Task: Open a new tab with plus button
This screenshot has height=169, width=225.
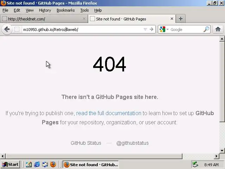Action: [x=180, y=19]
